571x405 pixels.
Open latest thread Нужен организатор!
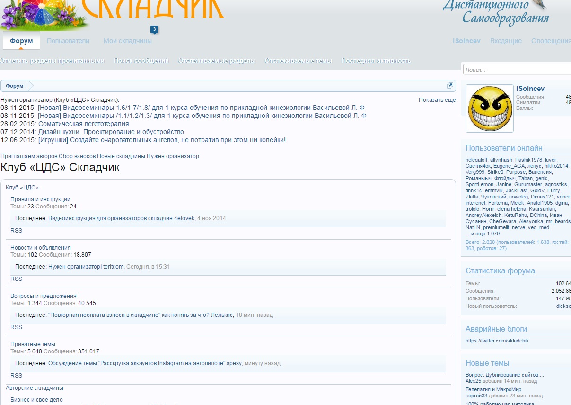coord(75,267)
